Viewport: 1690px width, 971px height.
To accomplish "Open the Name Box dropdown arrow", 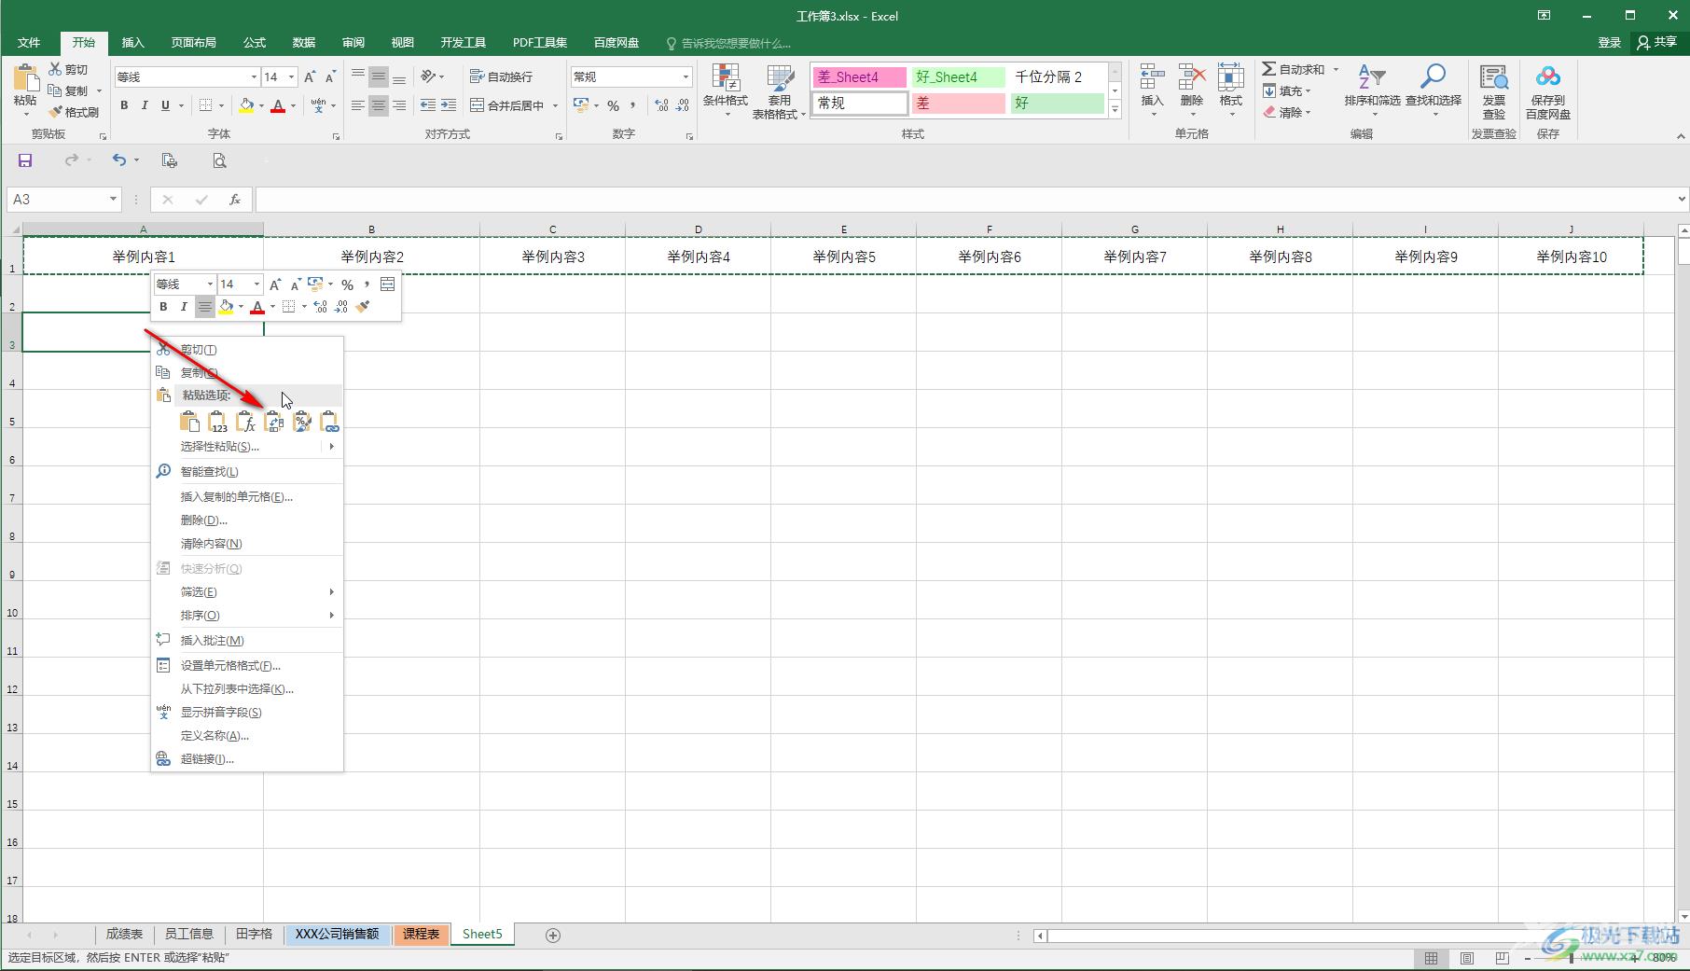I will coord(113,199).
